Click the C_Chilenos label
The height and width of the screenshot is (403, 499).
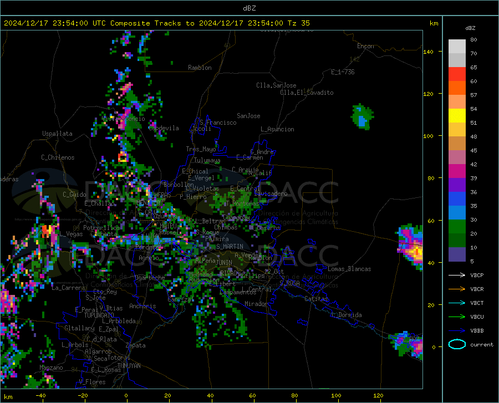58,157
